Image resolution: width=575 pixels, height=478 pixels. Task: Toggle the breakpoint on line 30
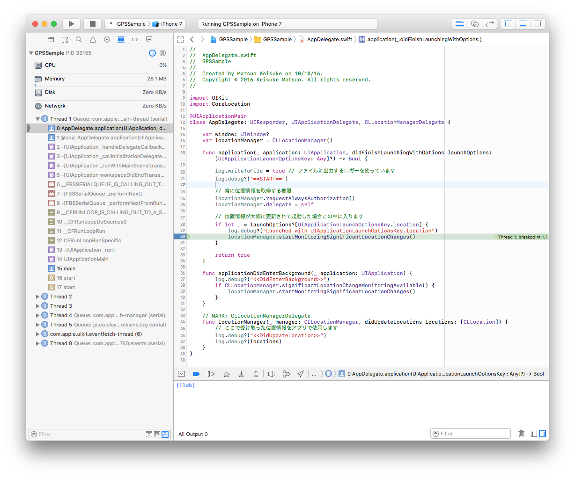tap(182, 237)
